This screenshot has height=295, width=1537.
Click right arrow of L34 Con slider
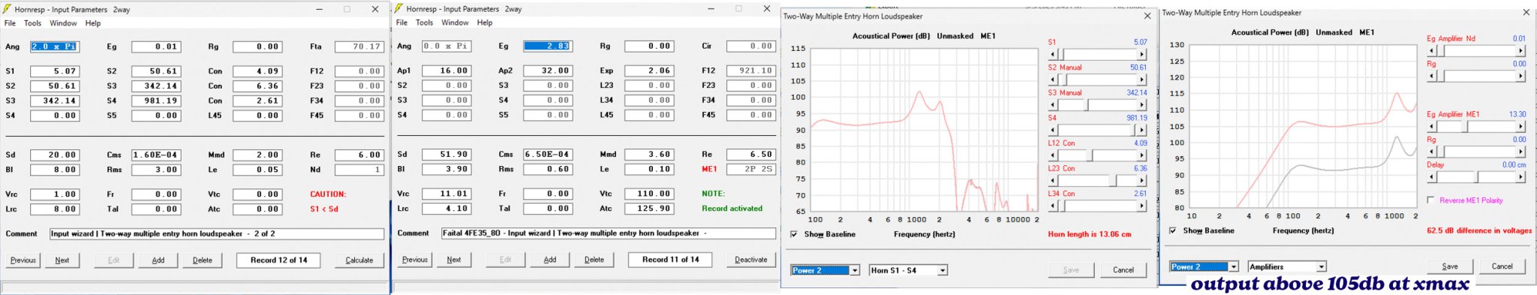pyautogui.click(x=1142, y=206)
